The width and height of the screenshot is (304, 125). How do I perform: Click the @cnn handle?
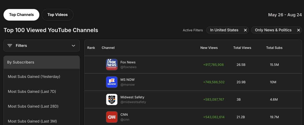pyautogui.click(x=125, y=119)
